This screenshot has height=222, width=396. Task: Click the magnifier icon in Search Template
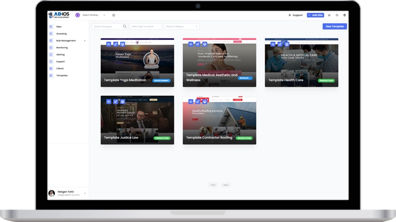(x=125, y=26)
